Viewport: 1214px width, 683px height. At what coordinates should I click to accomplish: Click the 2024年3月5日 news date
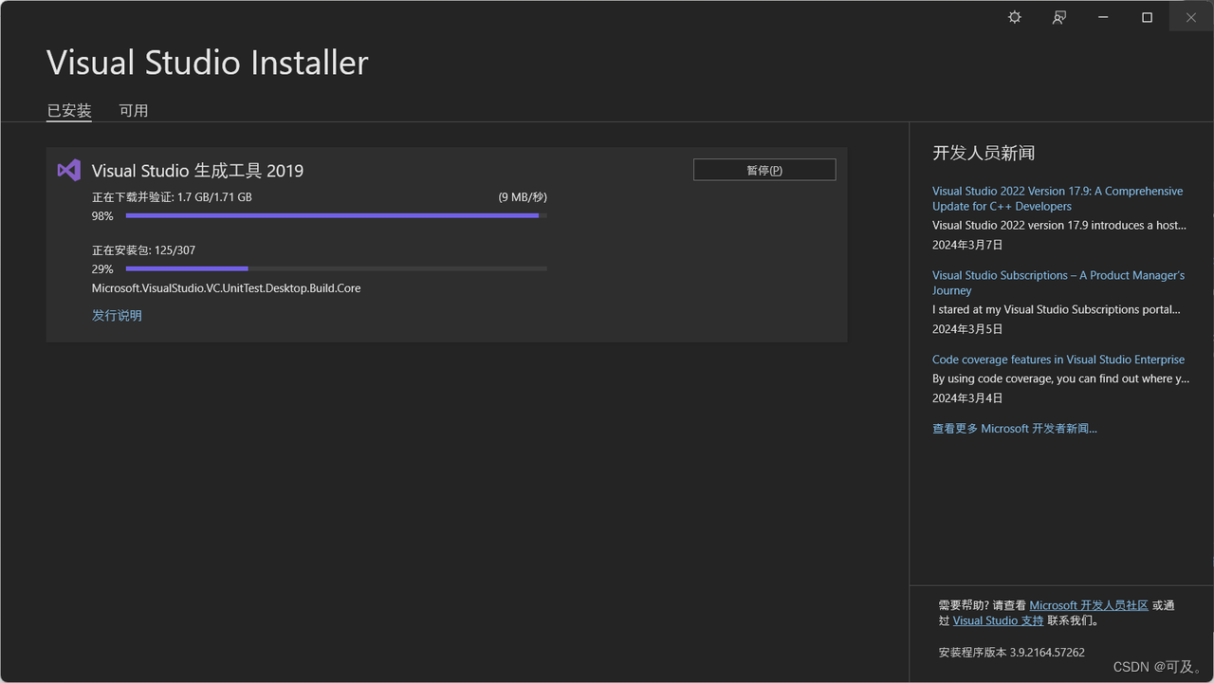click(967, 329)
